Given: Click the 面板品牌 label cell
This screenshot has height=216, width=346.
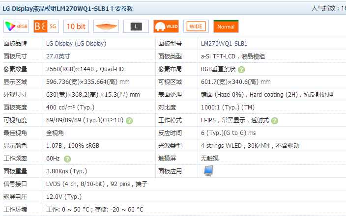Looking at the screenshot, I should tap(15, 43).
